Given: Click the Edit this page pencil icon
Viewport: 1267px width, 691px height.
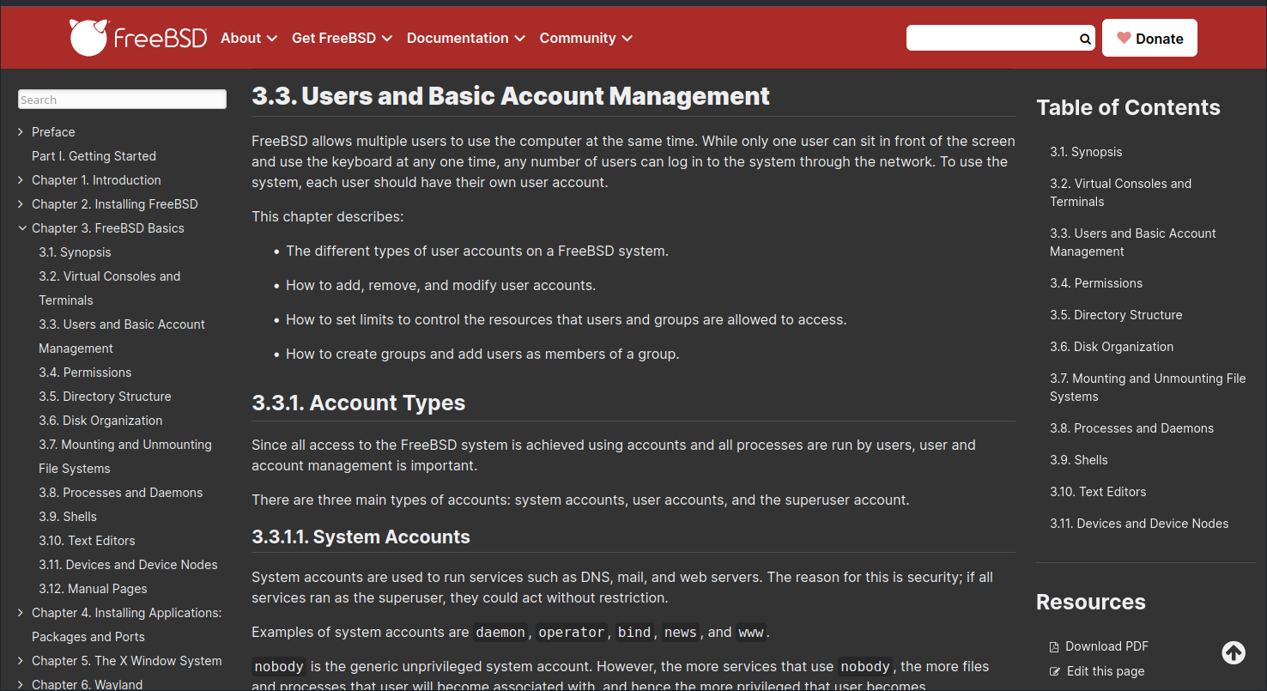Looking at the screenshot, I should tap(1055, 672).
